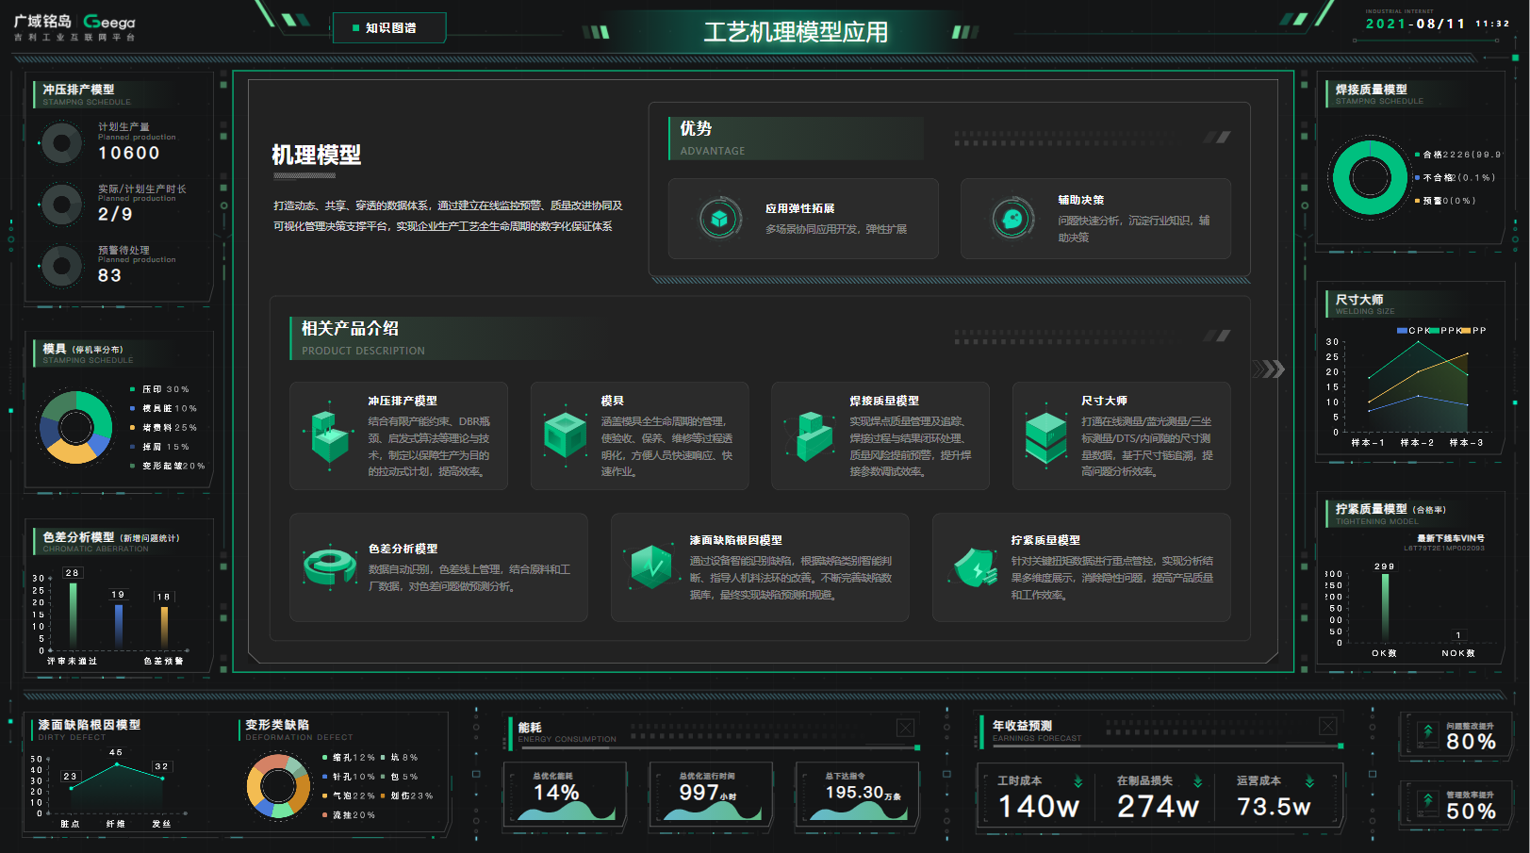Click the 拧紧质量模型 panel title

click(x=1372, y=508)
